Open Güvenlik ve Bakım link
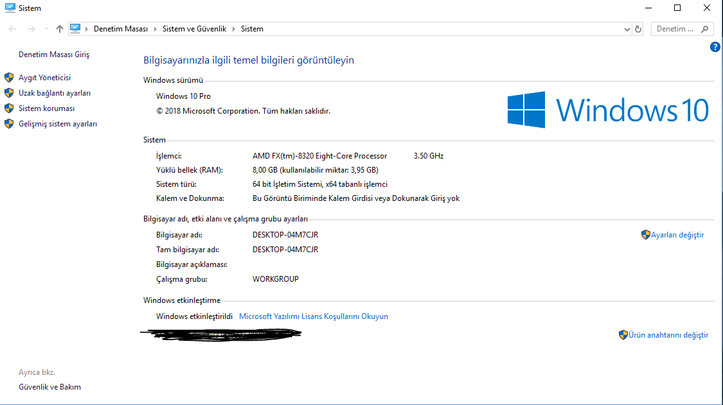Screen dimensions: 723x405 point(49,387)
